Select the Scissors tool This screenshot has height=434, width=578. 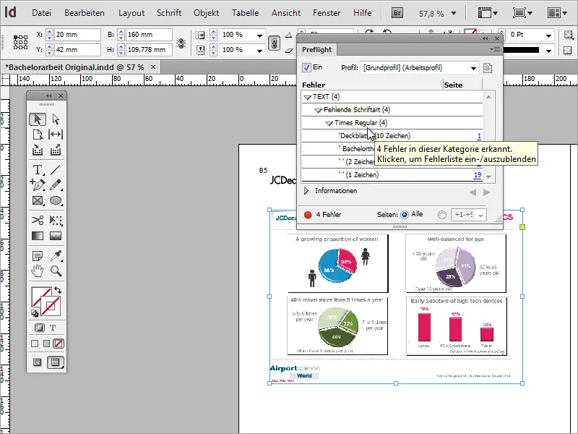[38, 221]
